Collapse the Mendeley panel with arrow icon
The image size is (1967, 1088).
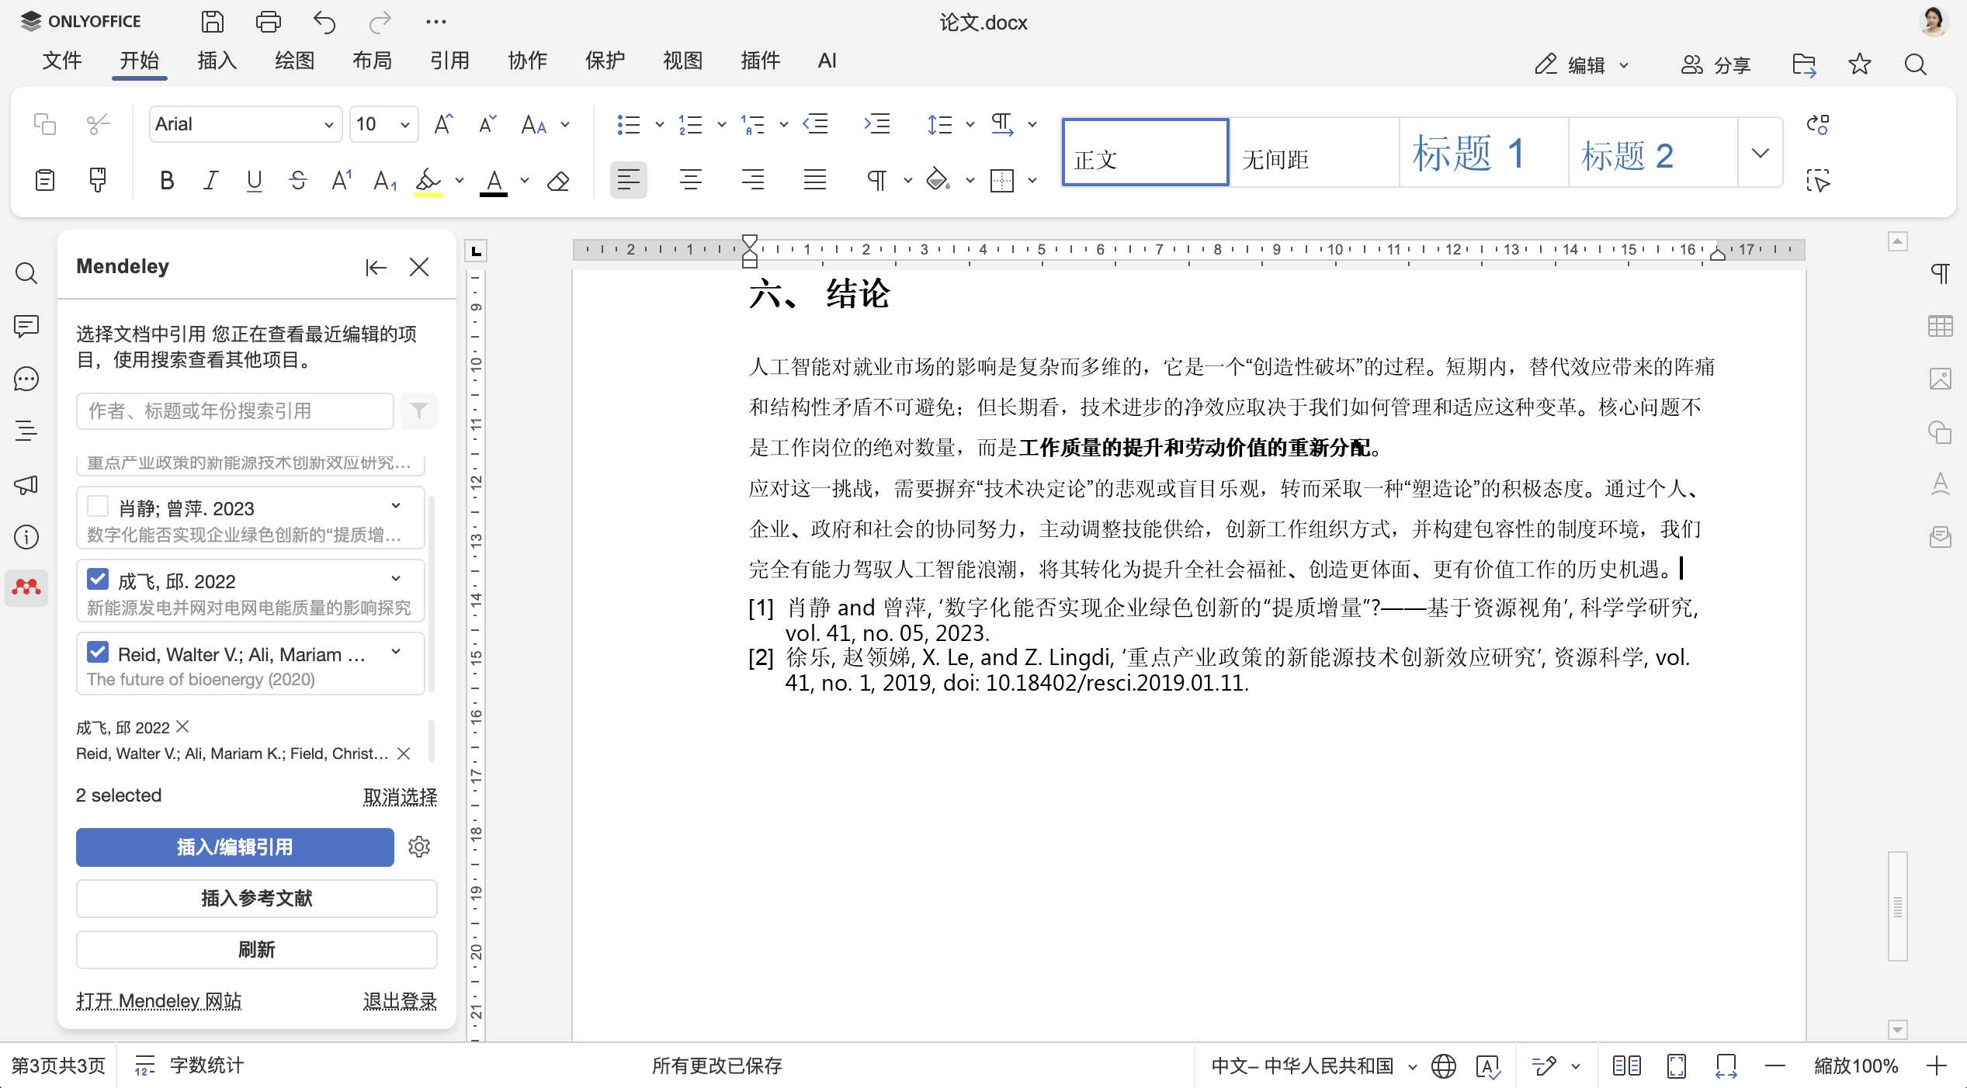(x=376, y=267)
